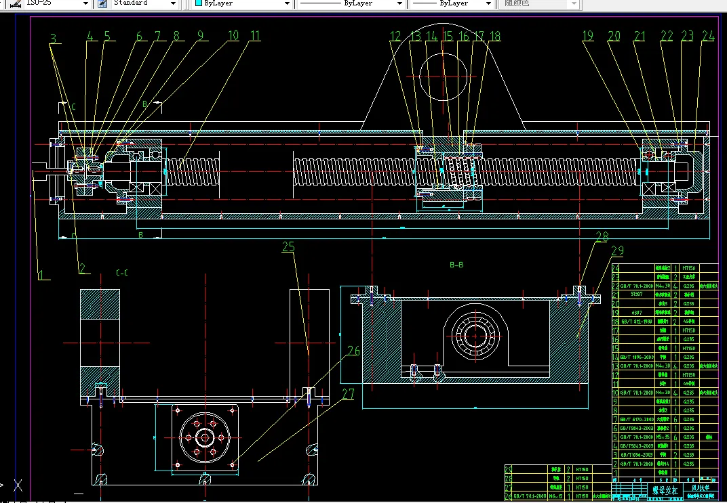727x503 pixels.
Task: Select balloon number 21 at top right
Action: 640,36
